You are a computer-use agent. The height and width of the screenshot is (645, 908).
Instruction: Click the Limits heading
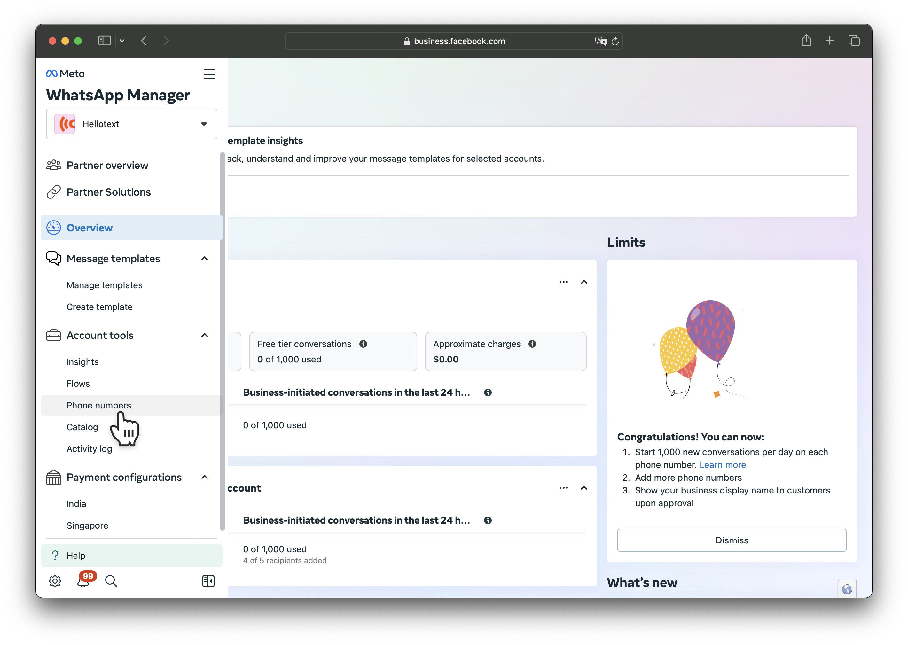pyautogui.click(x=626, y=242)
